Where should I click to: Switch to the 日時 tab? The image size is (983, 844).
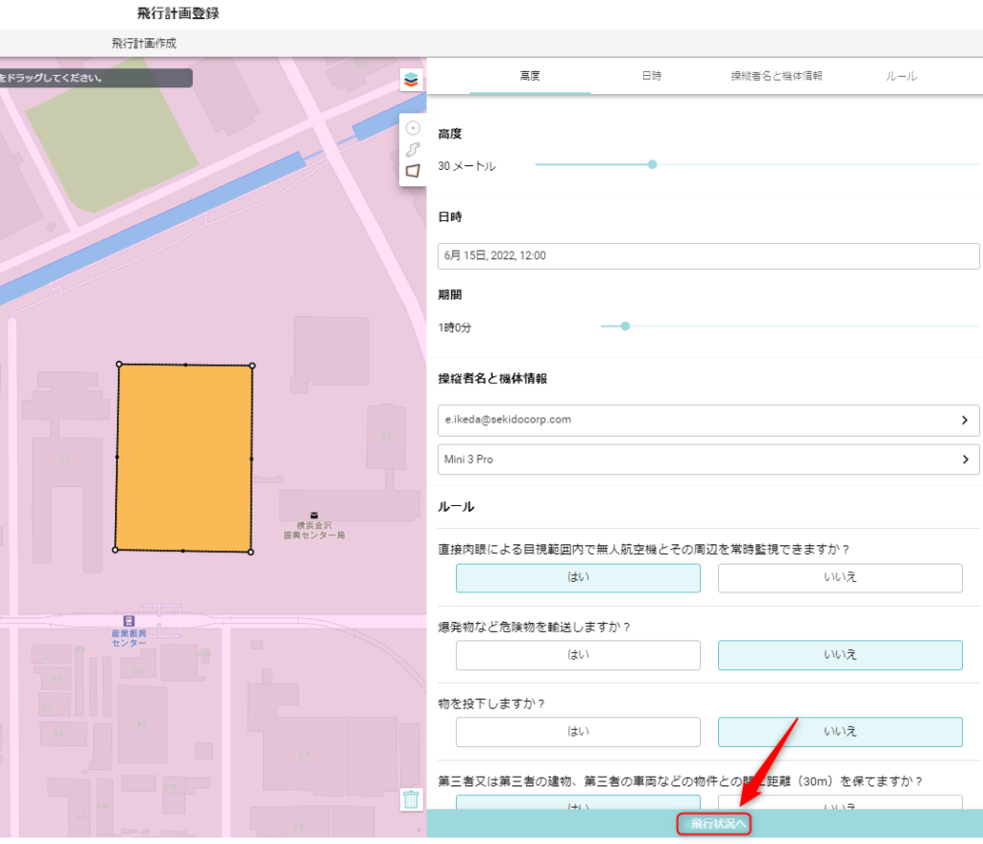point(651,76)
